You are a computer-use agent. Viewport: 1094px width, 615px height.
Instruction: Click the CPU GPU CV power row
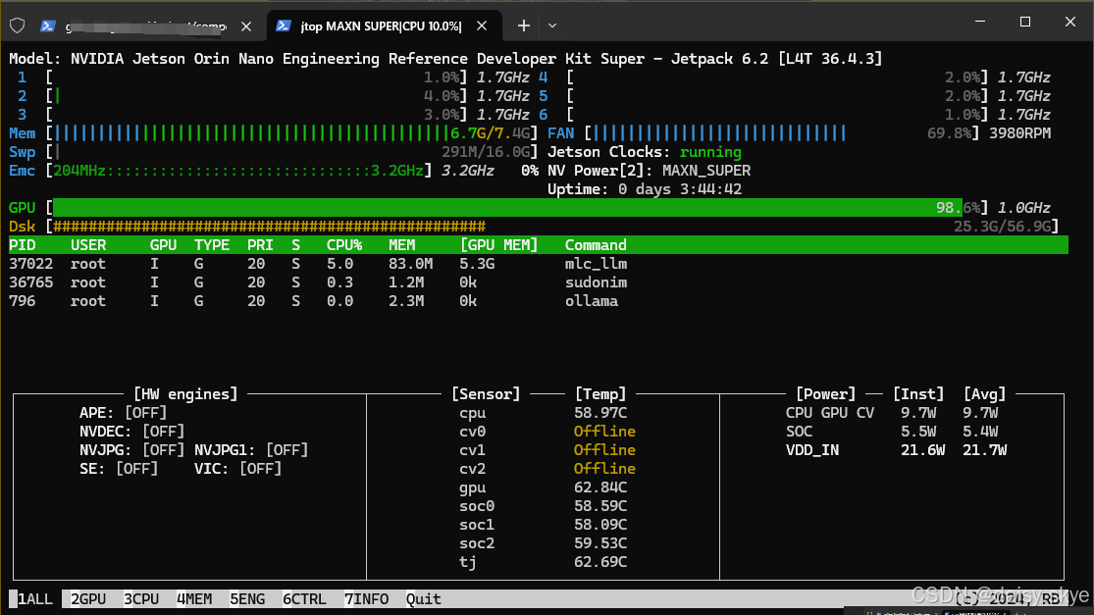892,413
